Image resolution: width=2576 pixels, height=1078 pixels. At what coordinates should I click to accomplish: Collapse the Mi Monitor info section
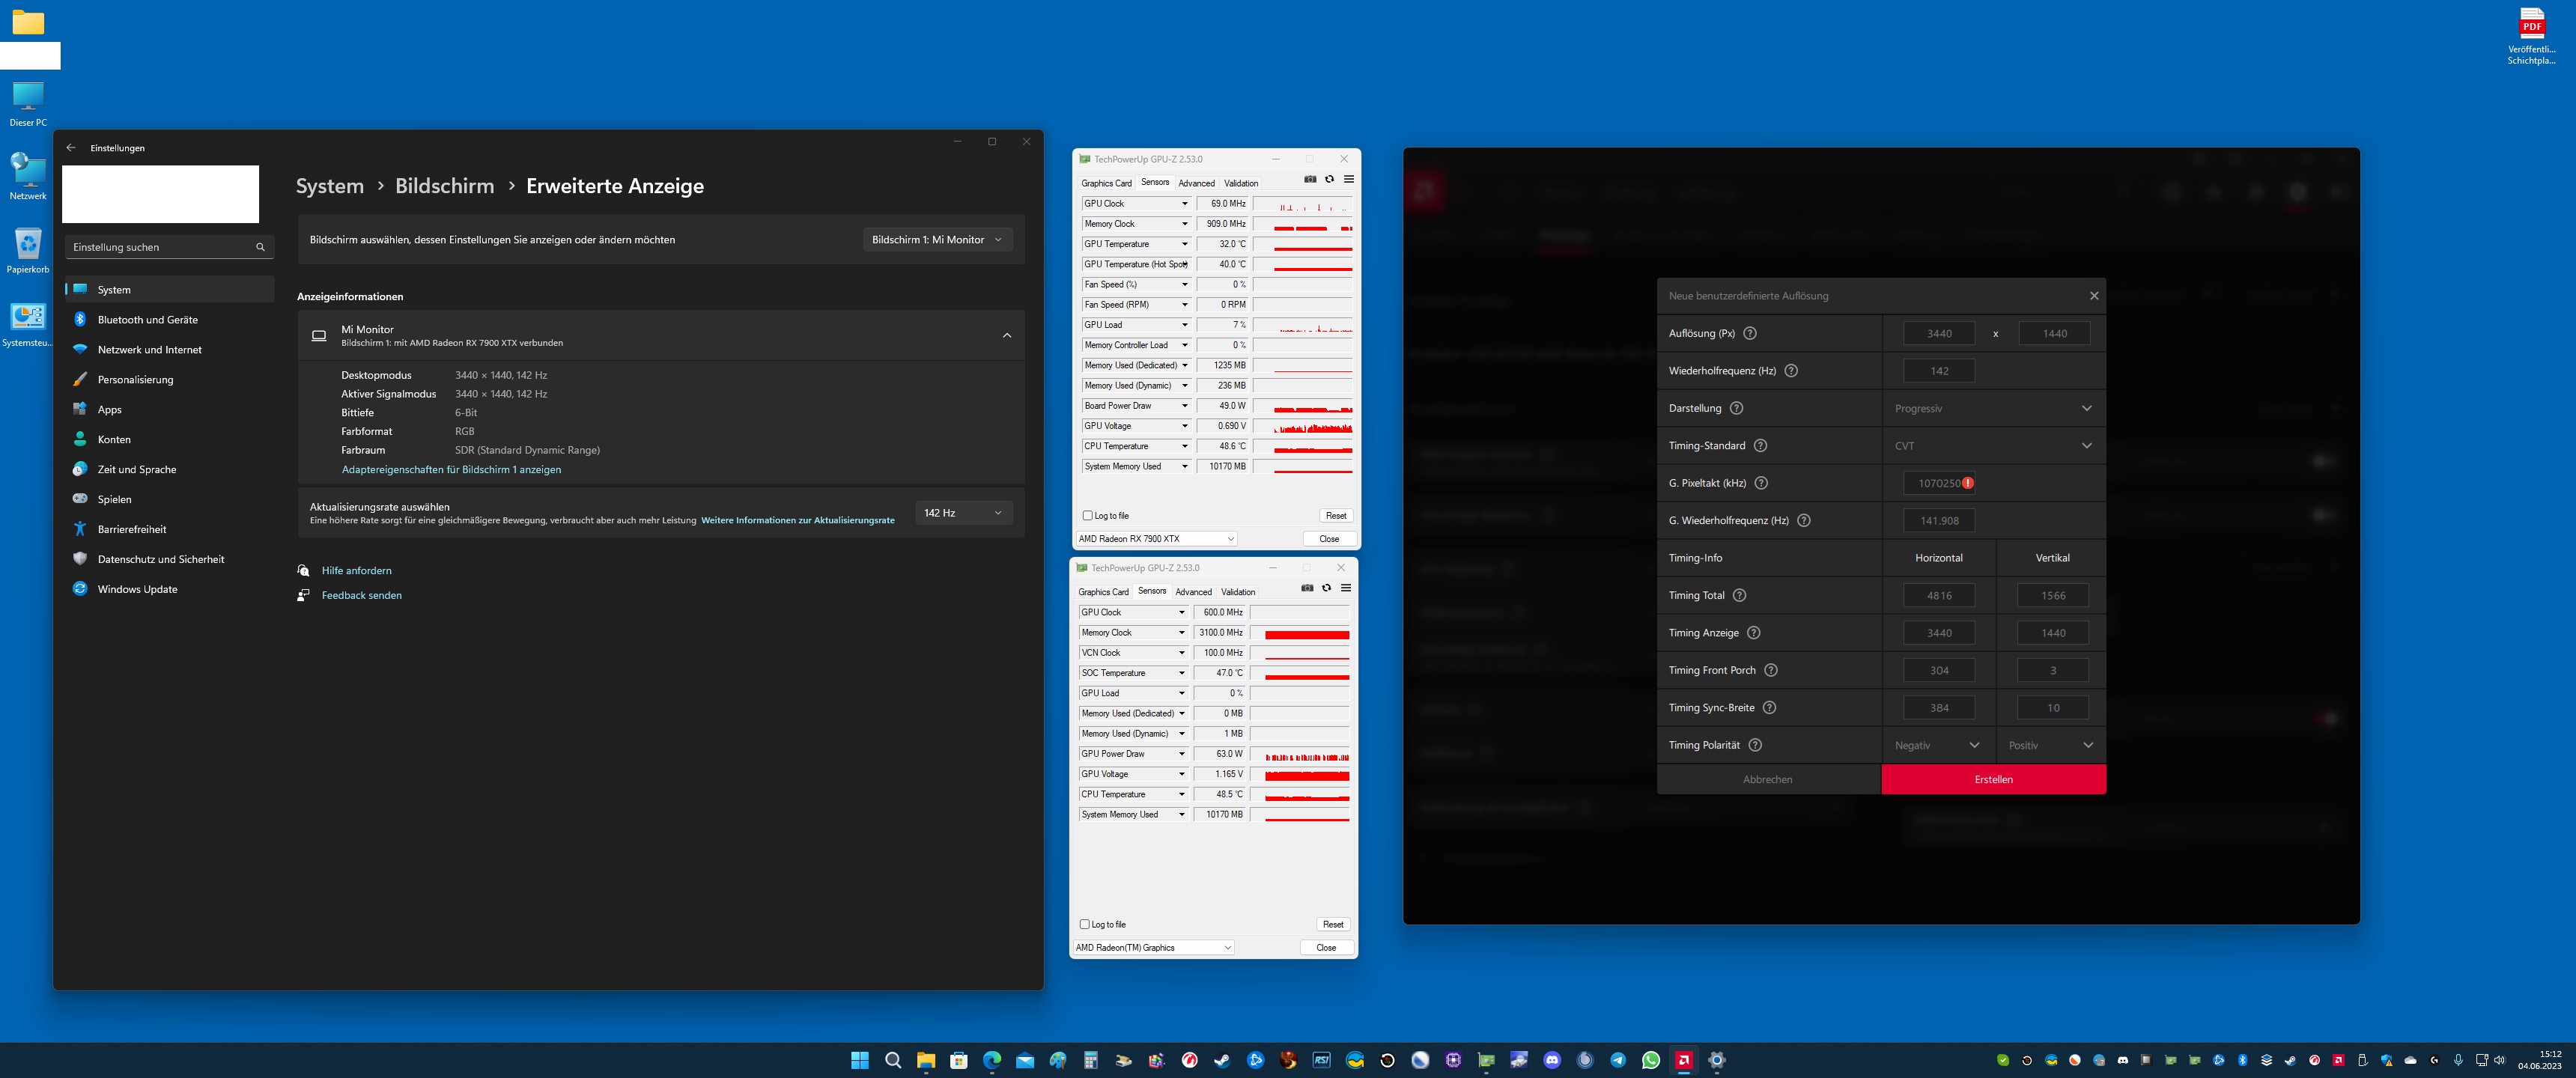[1006, 336]
